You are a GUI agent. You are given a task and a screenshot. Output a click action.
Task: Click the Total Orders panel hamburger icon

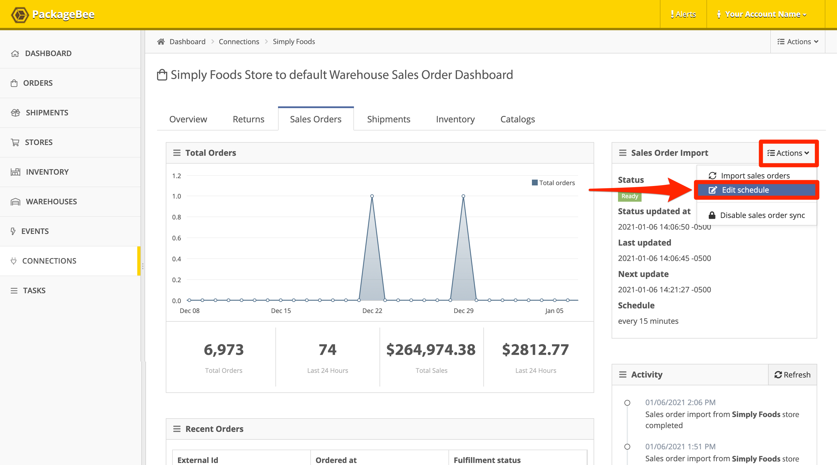177,153
